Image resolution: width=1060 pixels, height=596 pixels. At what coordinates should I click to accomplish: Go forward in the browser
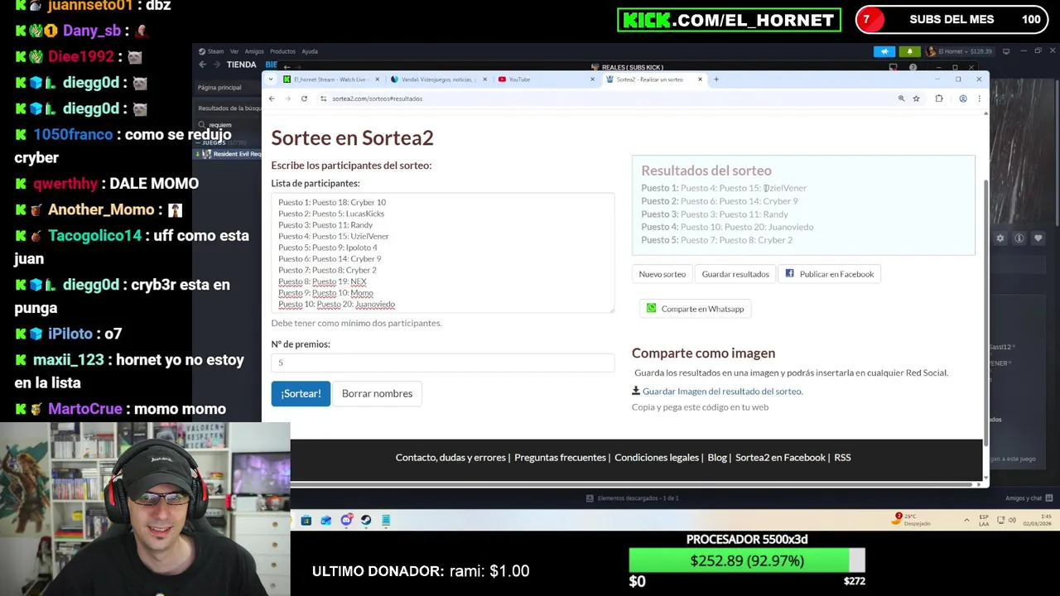coord(287,99)
